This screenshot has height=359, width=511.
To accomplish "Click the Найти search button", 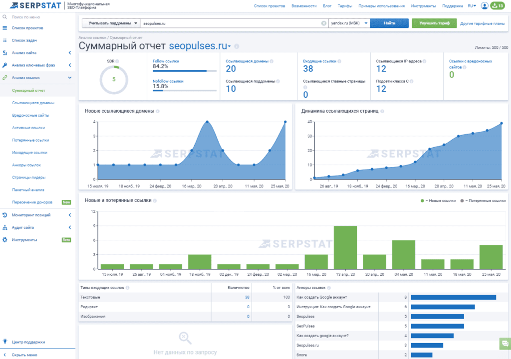I will tap(389, 23).
